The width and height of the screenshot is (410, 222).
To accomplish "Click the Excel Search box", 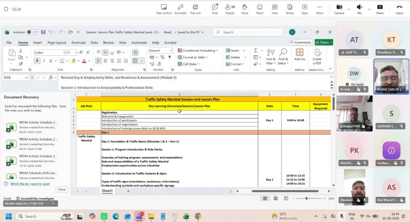I will tap(248, 32).
